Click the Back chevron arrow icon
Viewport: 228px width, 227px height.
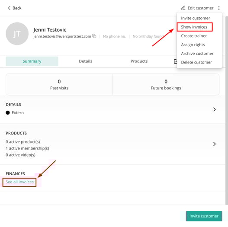(x=9, y=8)
